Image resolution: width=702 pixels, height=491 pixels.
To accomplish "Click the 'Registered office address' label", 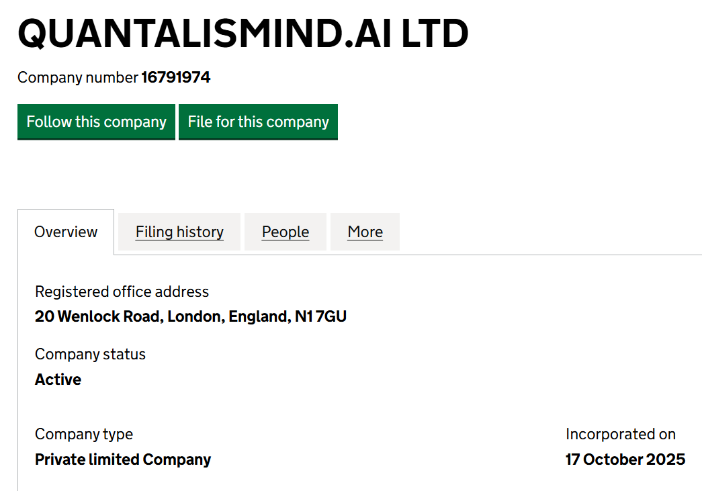I will (122, 292).
